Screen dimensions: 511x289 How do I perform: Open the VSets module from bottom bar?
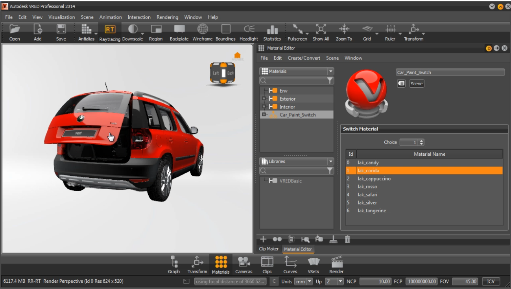pyautogui.click(x=314, y=265)
